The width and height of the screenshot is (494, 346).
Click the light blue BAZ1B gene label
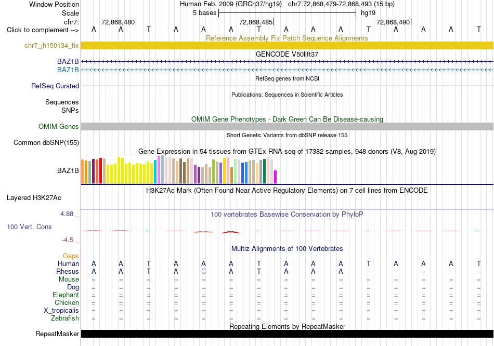(x=68, y=70)
